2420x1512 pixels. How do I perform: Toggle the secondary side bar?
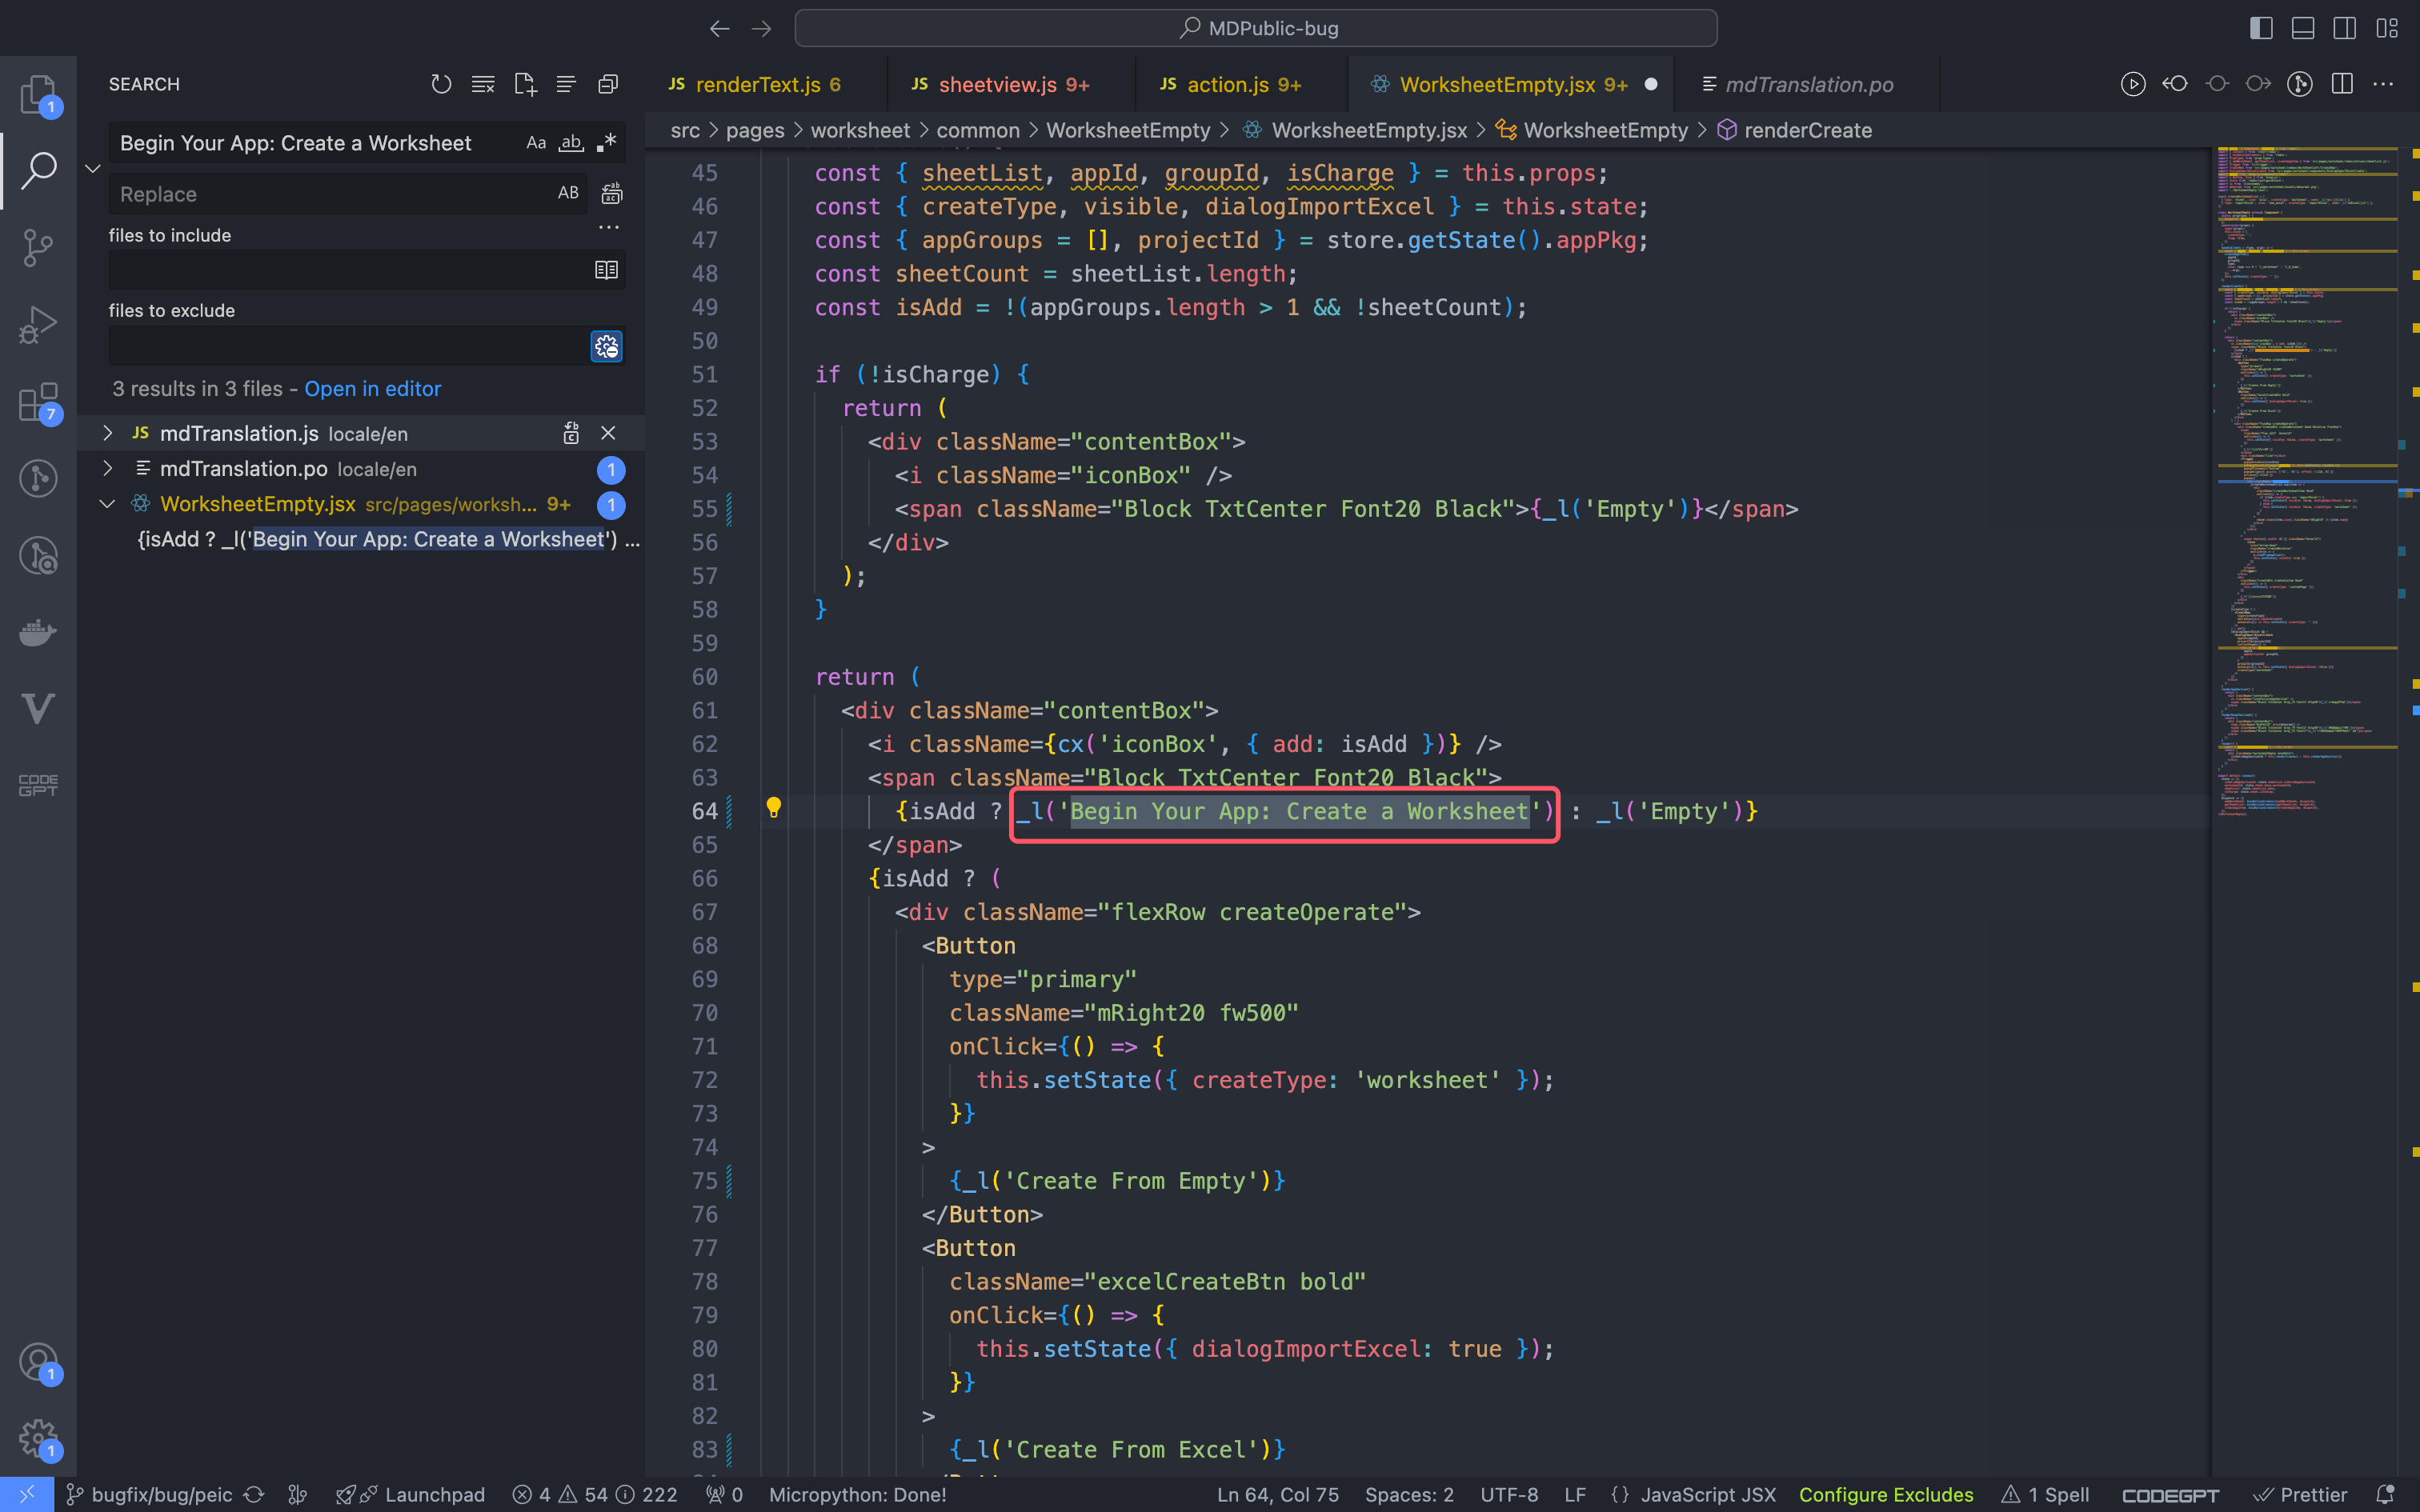click(2345, 28)
